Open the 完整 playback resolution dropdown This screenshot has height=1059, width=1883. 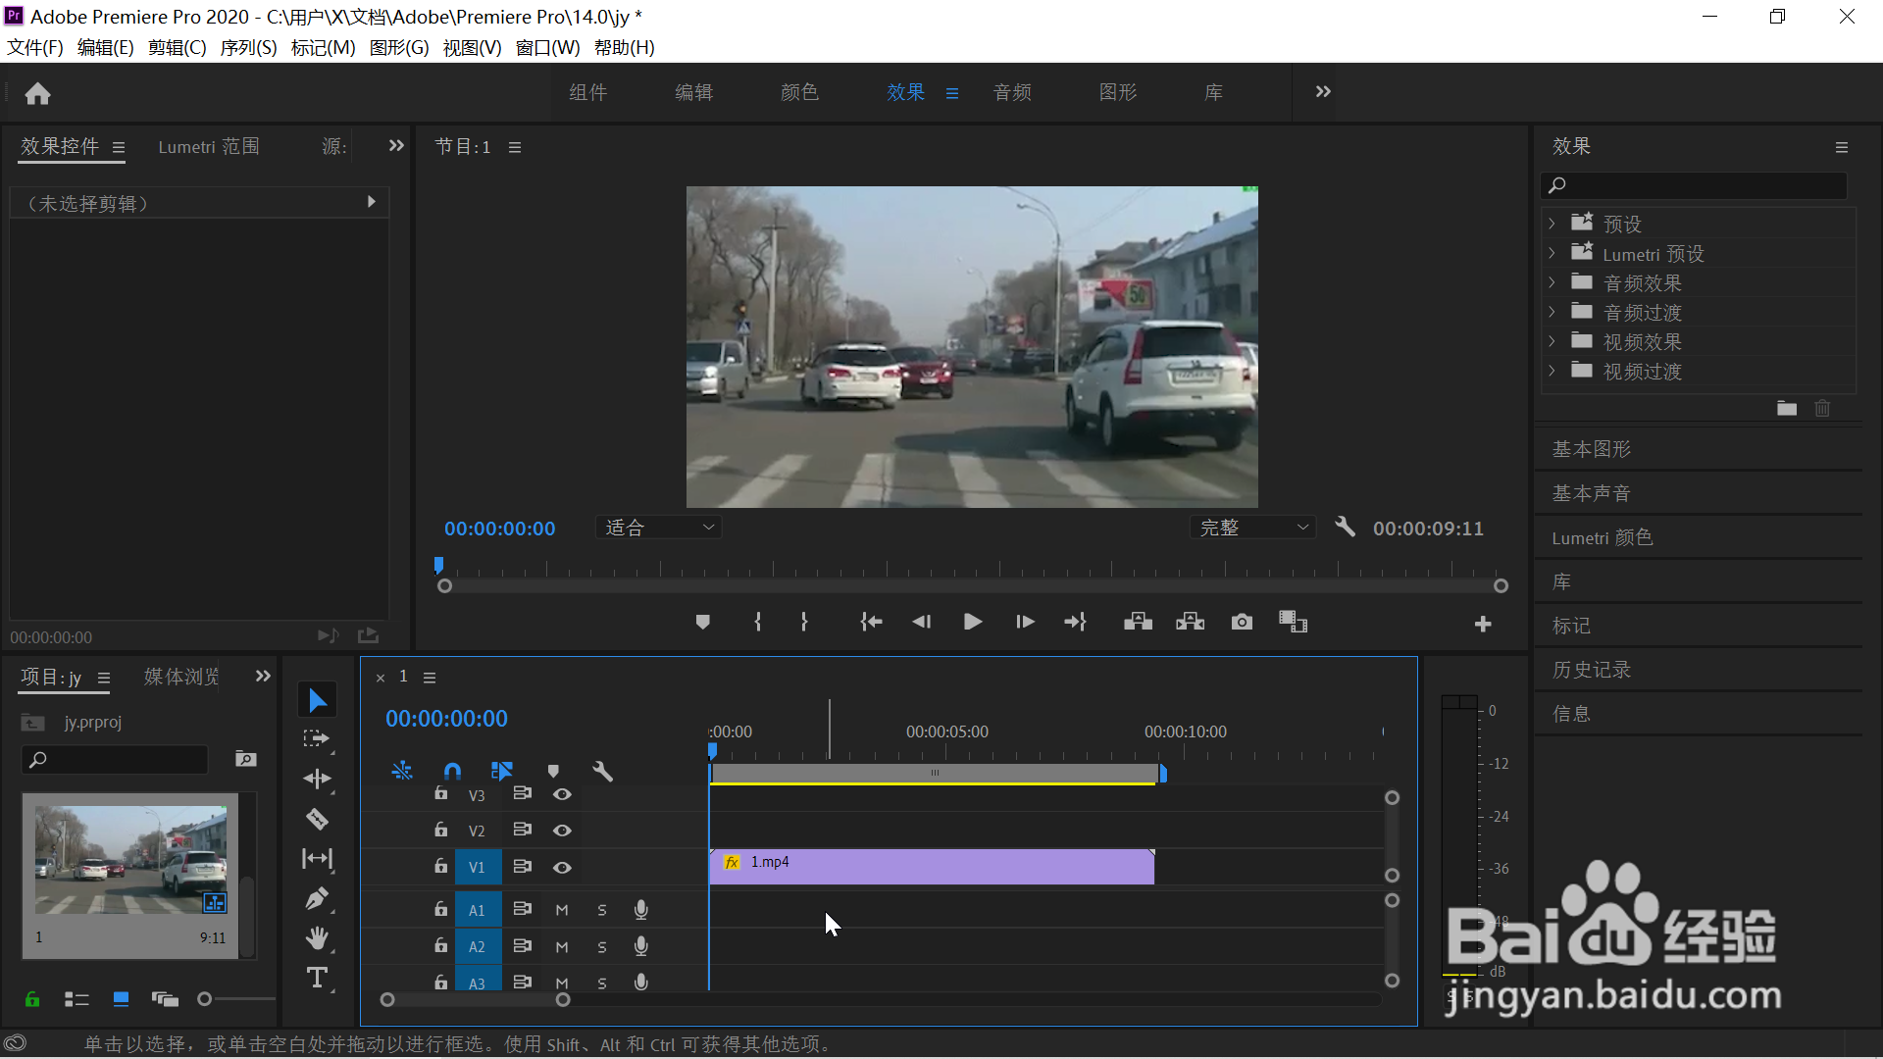[1252, 528]
